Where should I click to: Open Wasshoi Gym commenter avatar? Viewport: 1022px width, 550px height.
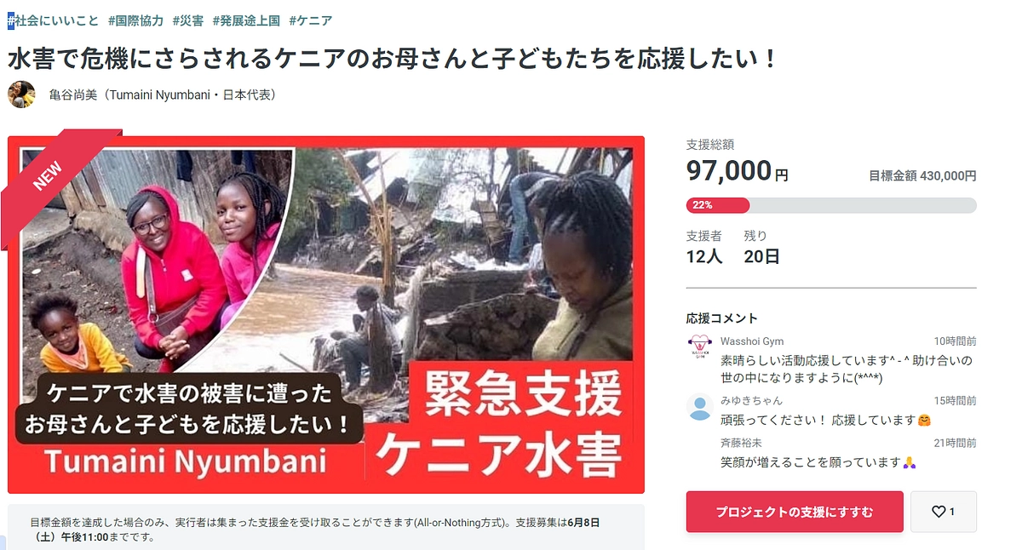(699, 347)
